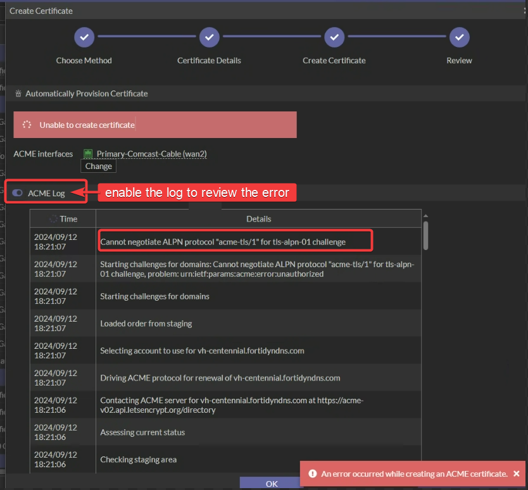Viewport: 528px width, 490px height.
Task: Click the Review step checkmark
Action: coord(459,37)
